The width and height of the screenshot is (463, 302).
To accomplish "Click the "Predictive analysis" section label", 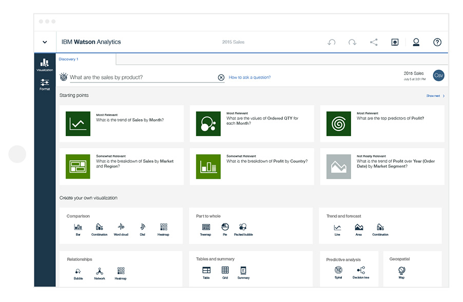I will 343,259.
